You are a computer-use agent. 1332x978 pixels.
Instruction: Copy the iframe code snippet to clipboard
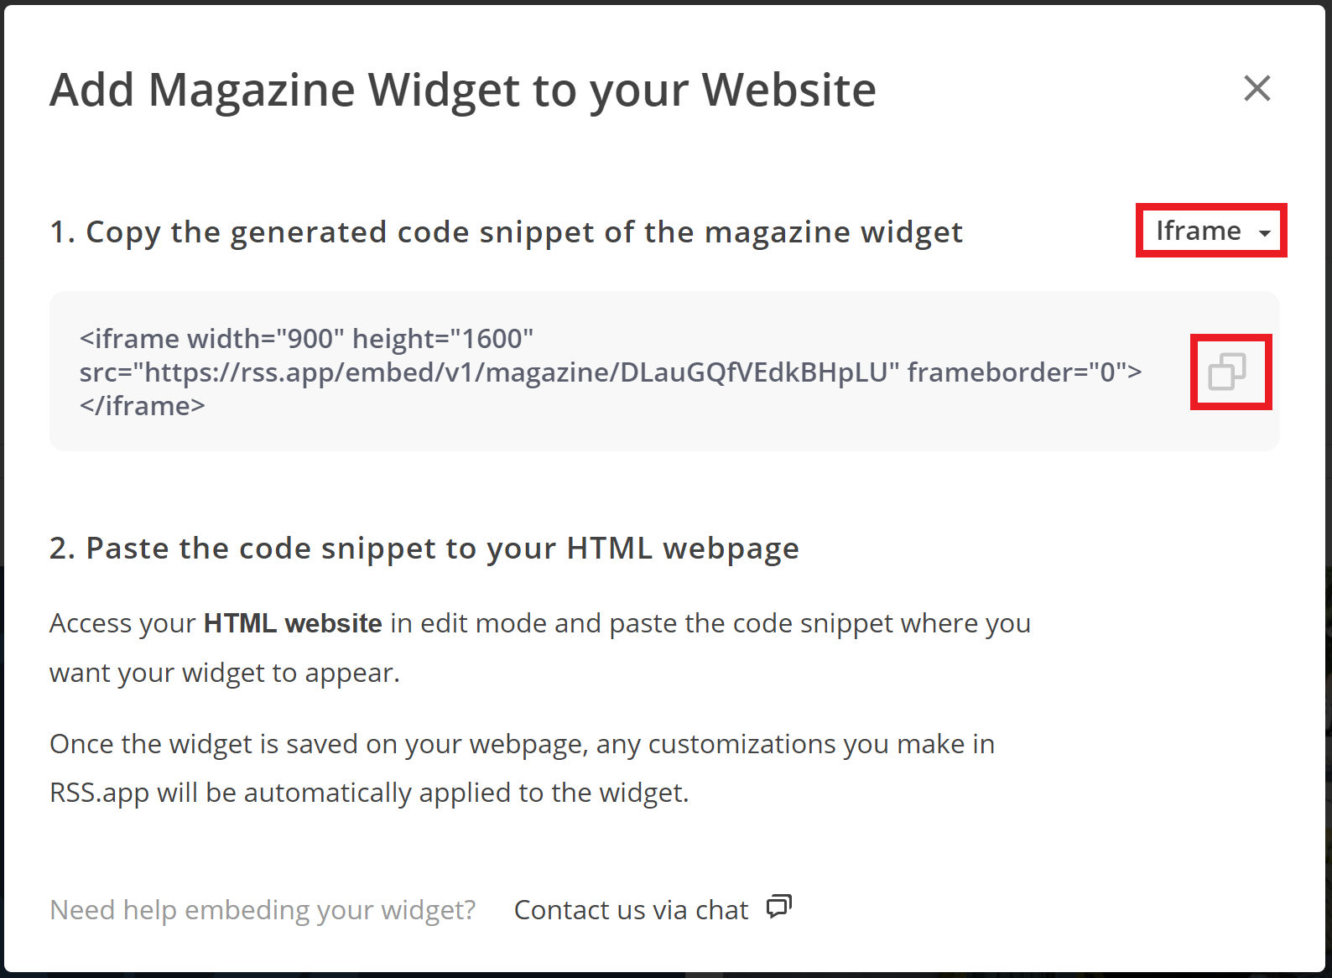pyautogui.click(x=1227, y=372)
